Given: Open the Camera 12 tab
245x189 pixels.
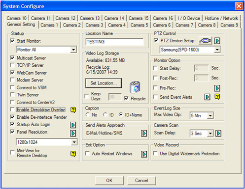Looking at the screenshot, I should pyautogui.click(x=66, y=18).
